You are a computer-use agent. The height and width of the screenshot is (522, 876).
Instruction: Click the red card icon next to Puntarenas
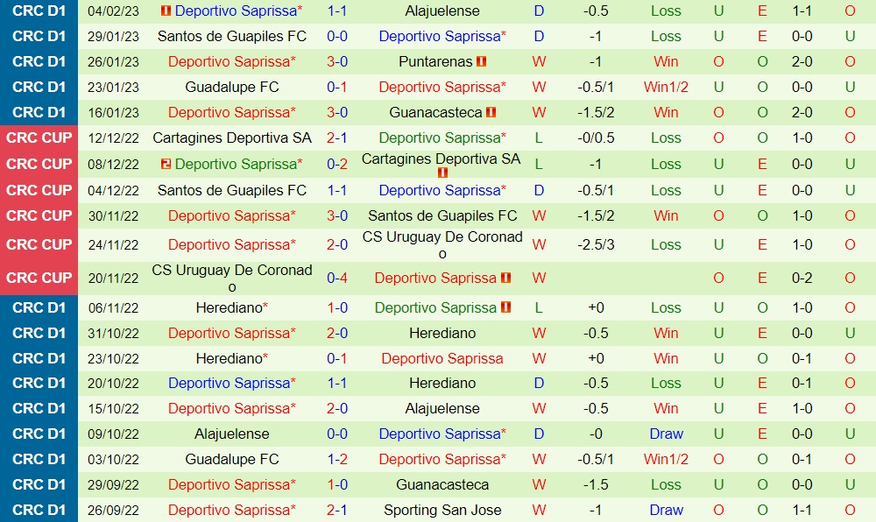click(x=482, y=62)
